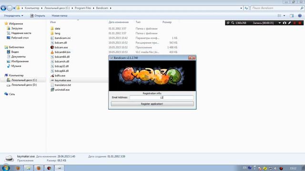
Task: Sort by Дата изменения column header
Action: (119, 22)
